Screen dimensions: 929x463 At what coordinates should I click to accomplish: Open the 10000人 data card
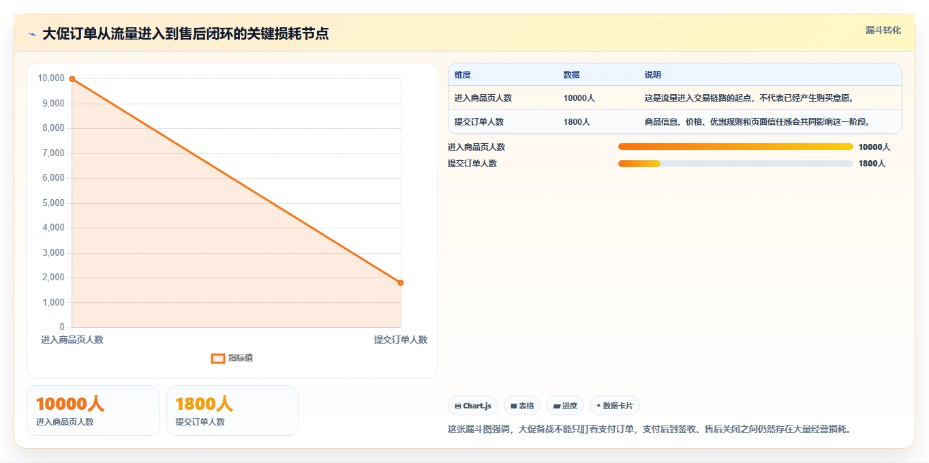point(93,410)
